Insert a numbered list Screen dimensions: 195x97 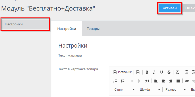pyautogui.click(x=115, y=81)
